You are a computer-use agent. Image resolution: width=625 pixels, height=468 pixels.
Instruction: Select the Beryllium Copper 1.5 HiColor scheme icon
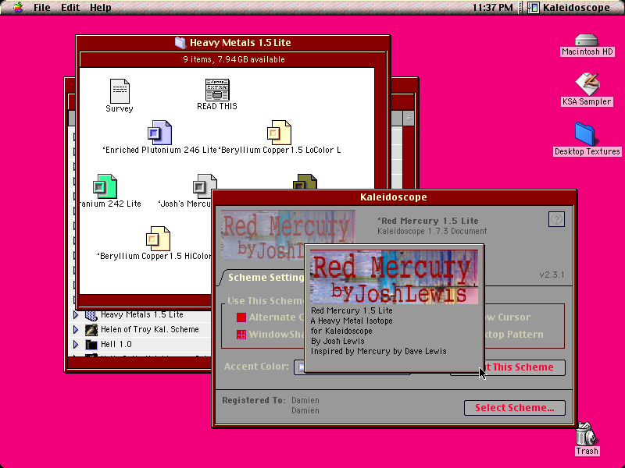point(159,239)
